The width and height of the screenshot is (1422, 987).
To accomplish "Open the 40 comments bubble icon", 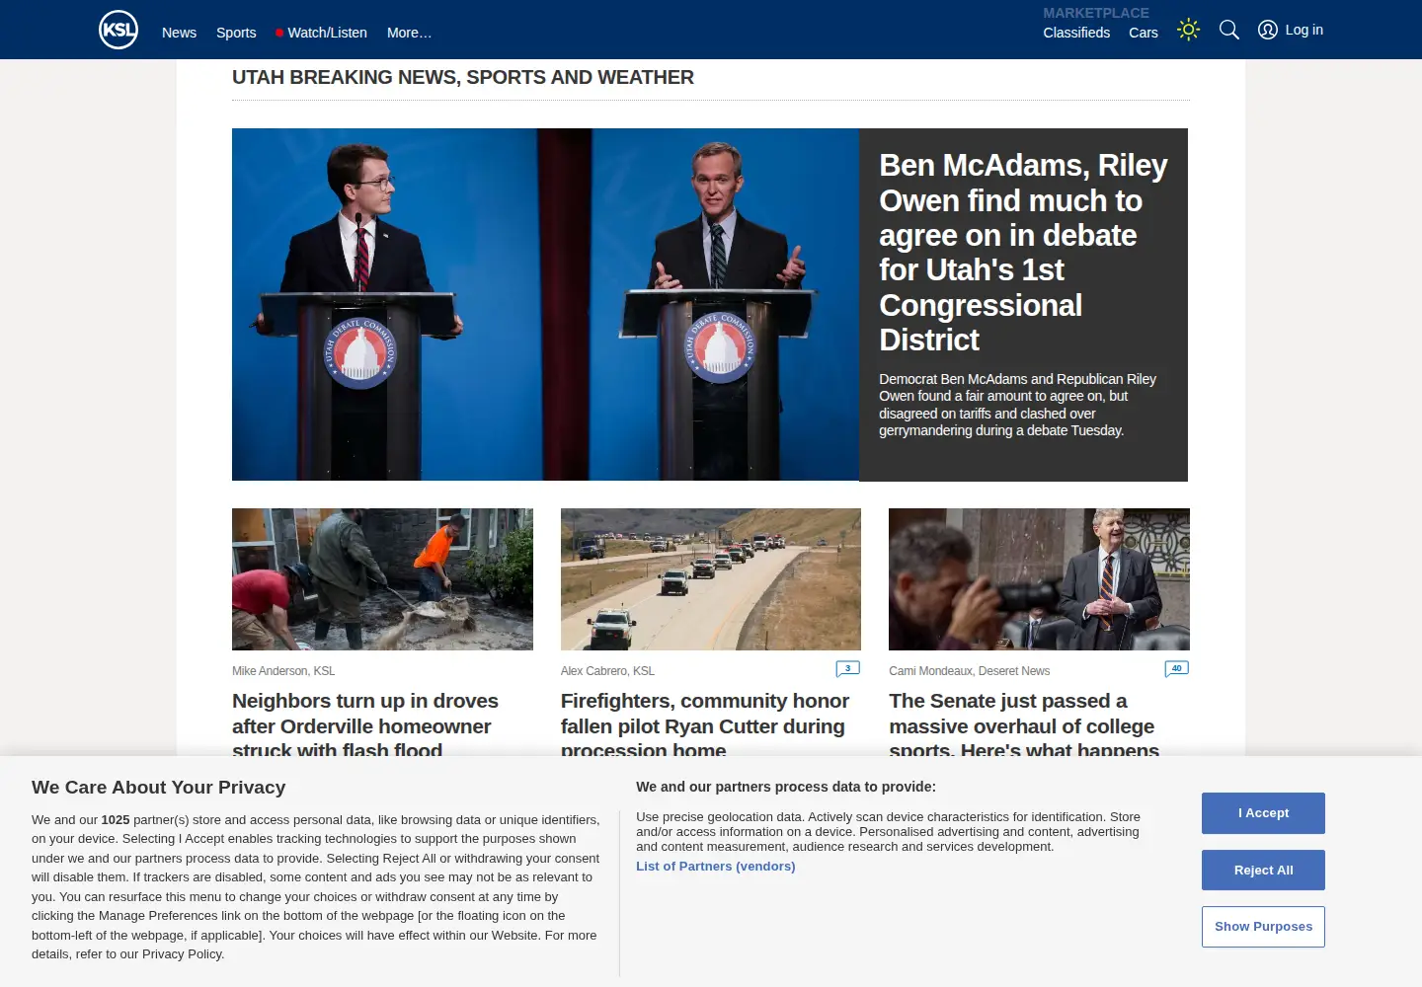I will pos(1176,669).
